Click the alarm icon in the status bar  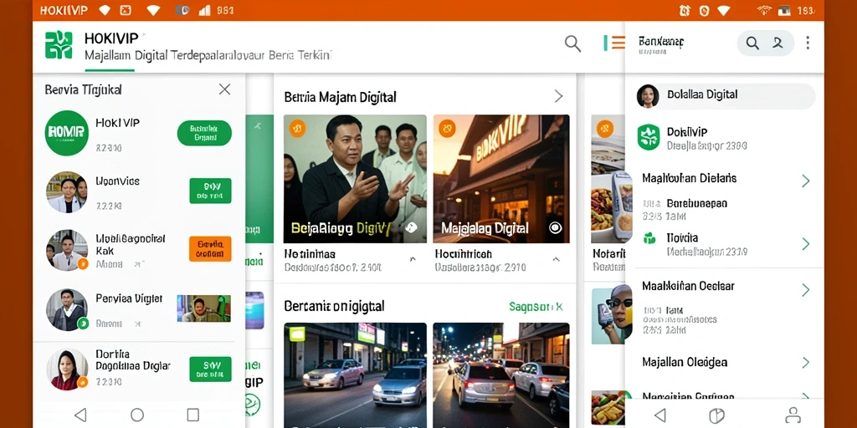pos(685,10)
